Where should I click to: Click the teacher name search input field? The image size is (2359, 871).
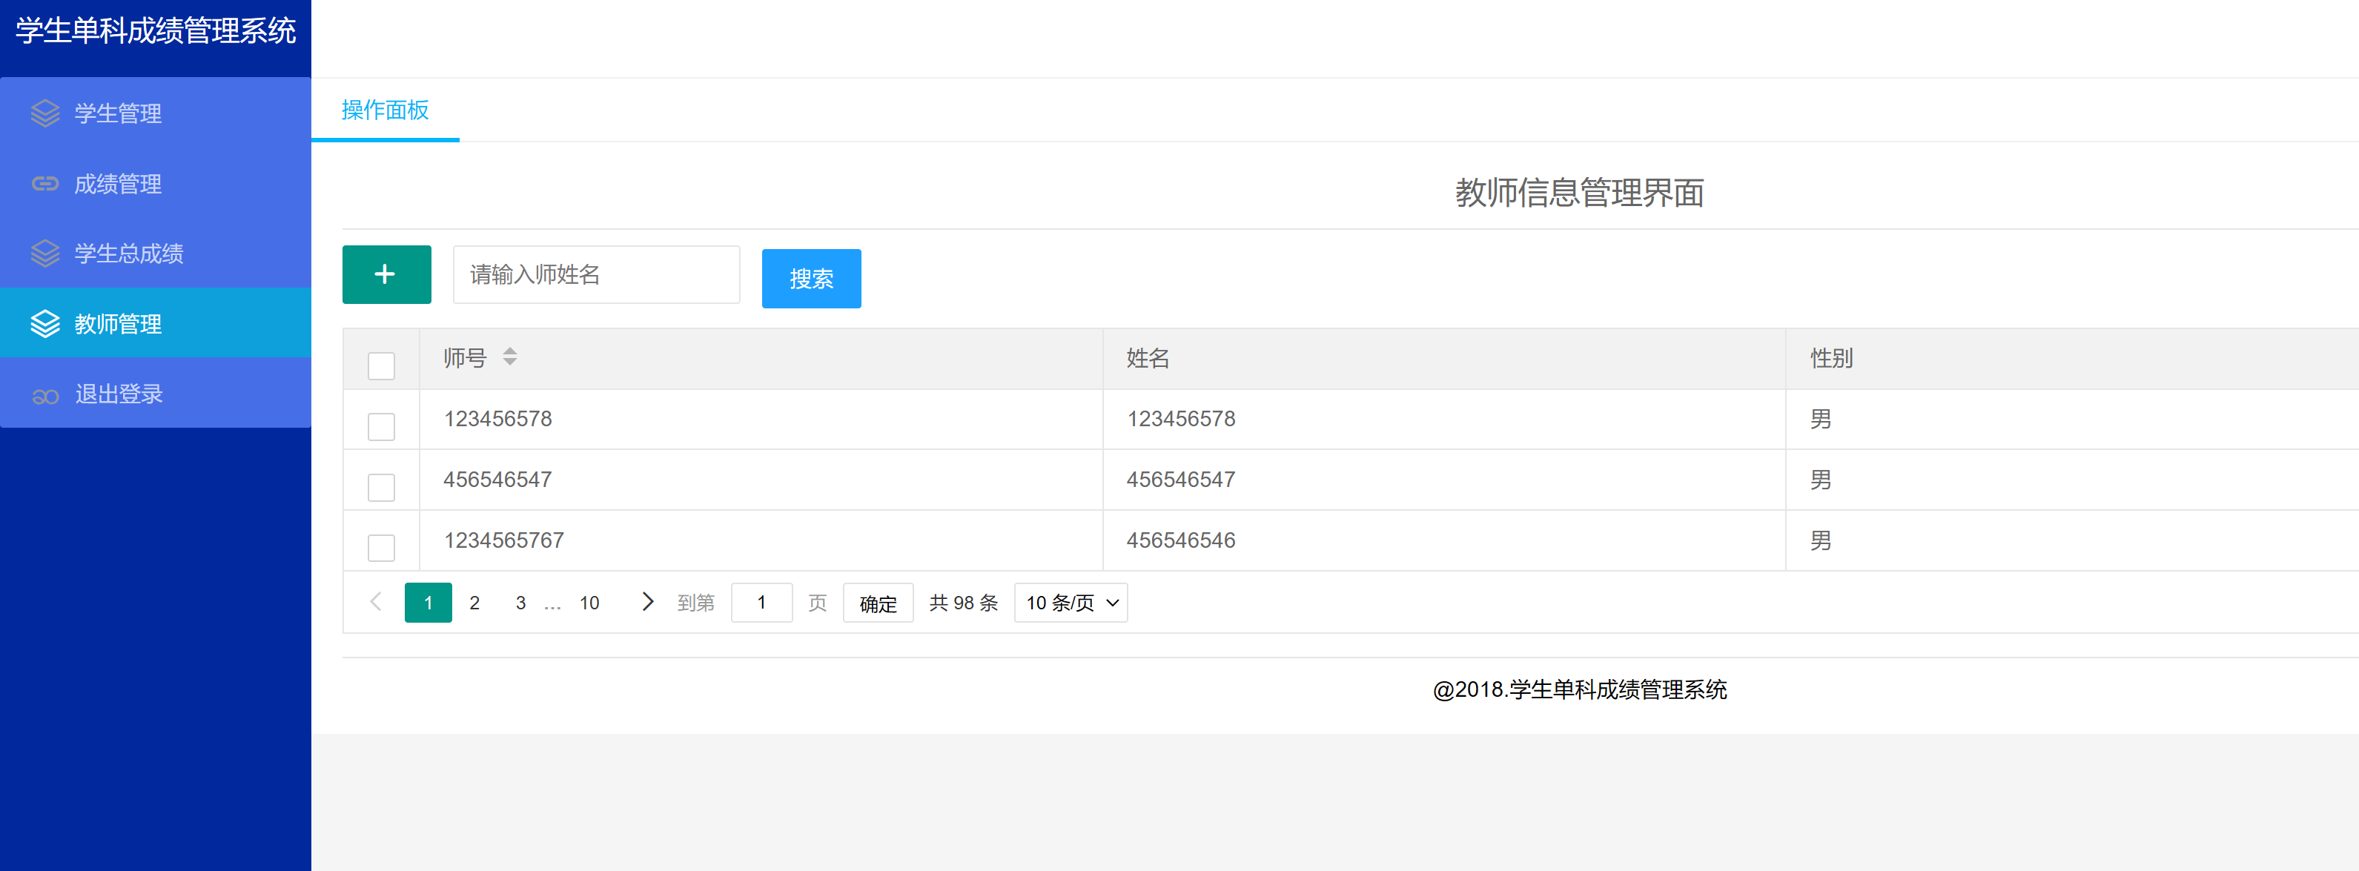click(595, 274)
